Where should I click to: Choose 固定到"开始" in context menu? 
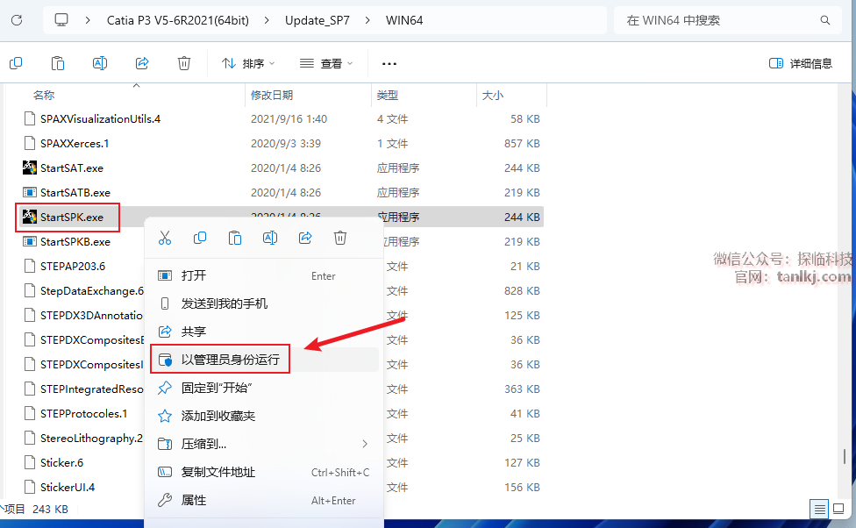point(264,388)
